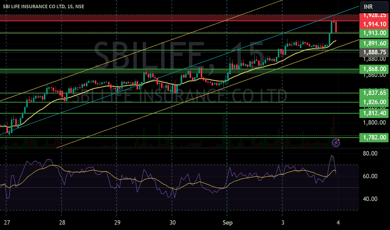Select the last red candlestick
This screenshot has width=390, height=230.
click(x=336, y=27)
